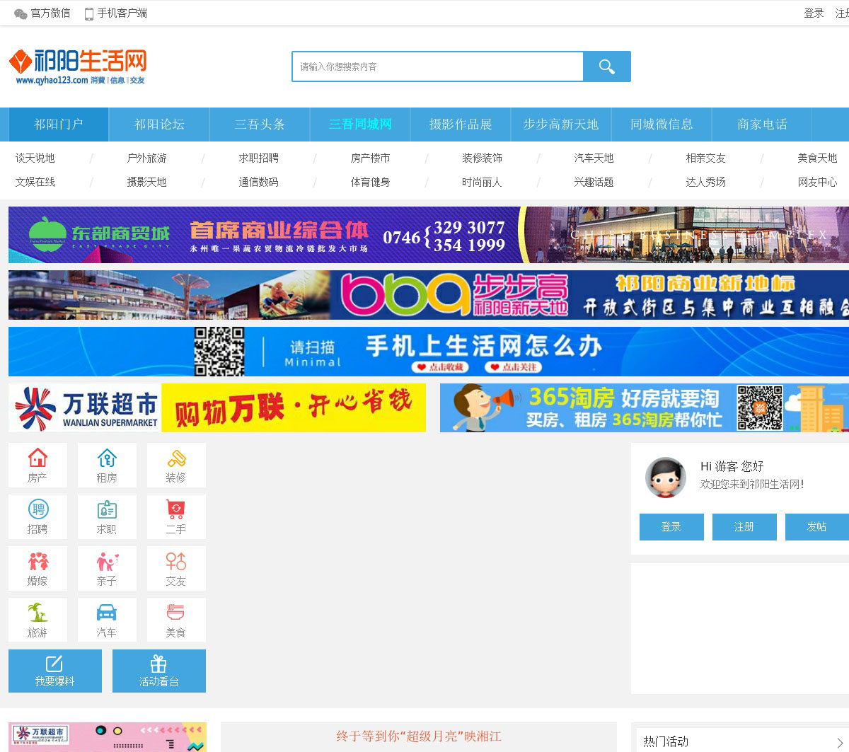849x752 pixels.
Task: Open the 汽车 car icon category
Action: click(x=107, y=620)
